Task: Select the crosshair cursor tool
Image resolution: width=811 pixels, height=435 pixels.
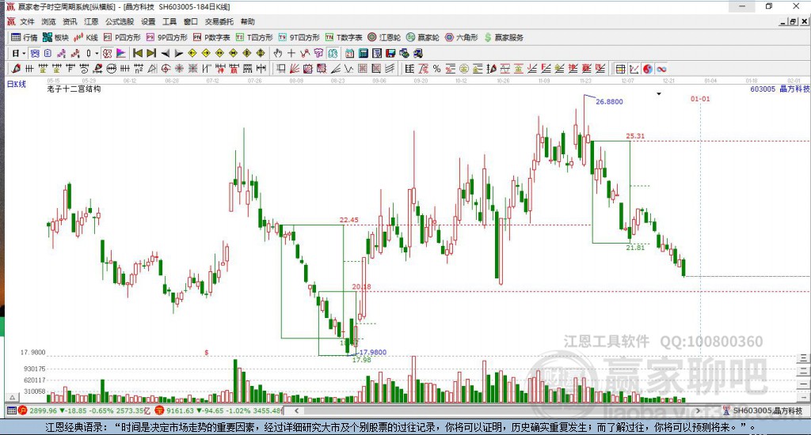Action: tap(291, 53)
